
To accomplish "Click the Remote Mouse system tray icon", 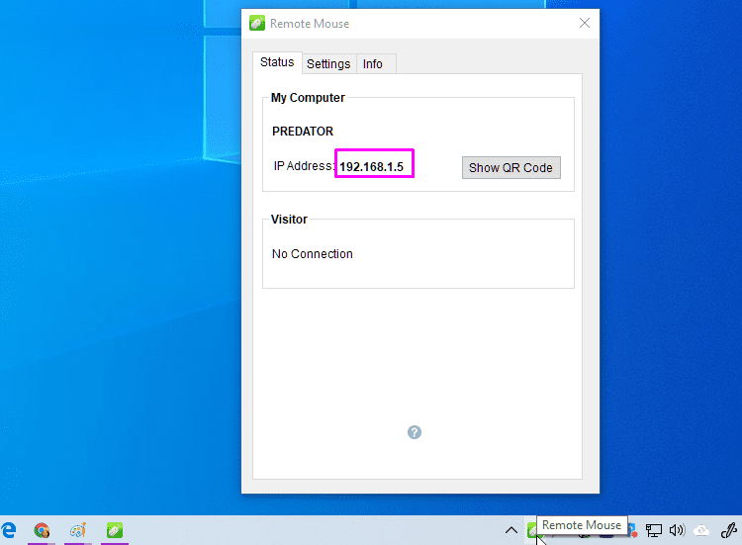I will pyautogui.click(x=532, y=530).
